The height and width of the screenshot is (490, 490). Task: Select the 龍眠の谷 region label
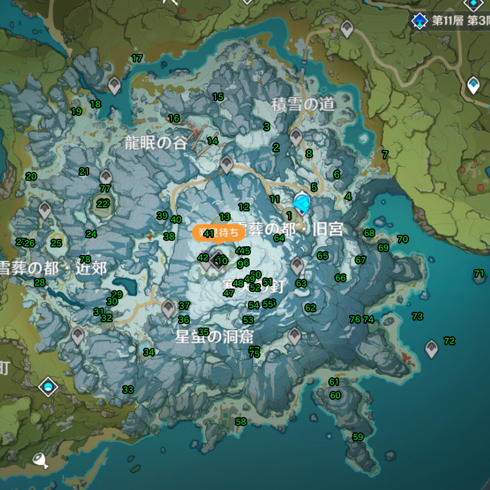tap(155, 143)
